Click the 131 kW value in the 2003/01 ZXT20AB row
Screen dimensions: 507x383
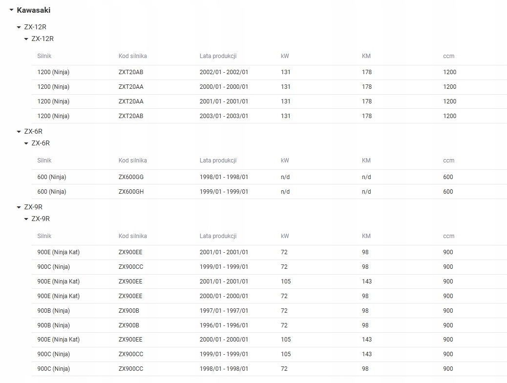pos(286,116)
